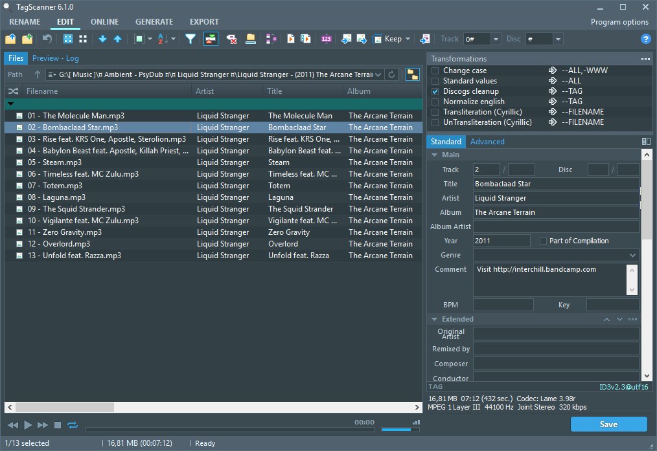Click the cover resize icon beside Keep

377,39
